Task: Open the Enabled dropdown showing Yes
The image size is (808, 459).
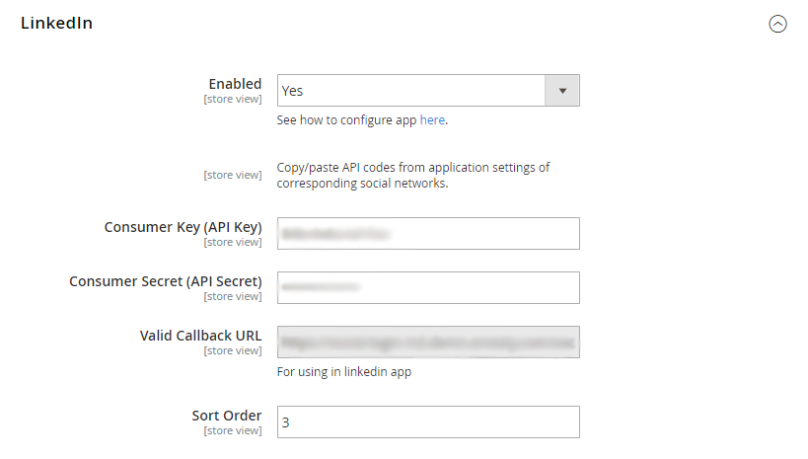Action: tap(428, 90)
